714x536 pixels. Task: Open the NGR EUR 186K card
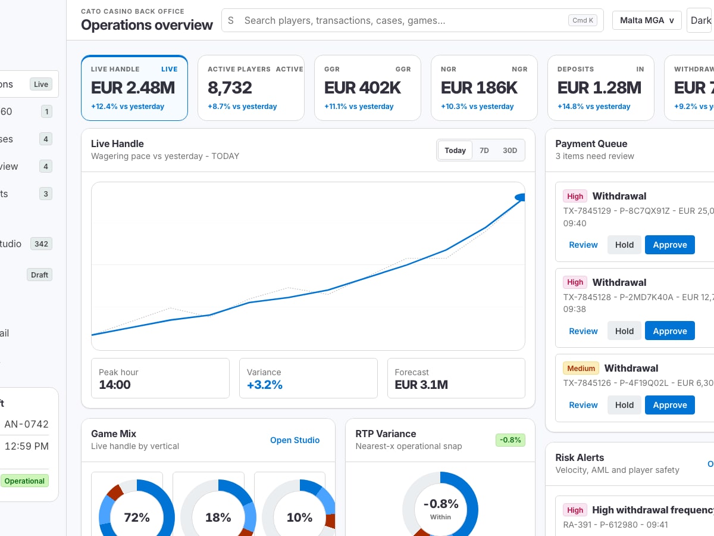484,88
